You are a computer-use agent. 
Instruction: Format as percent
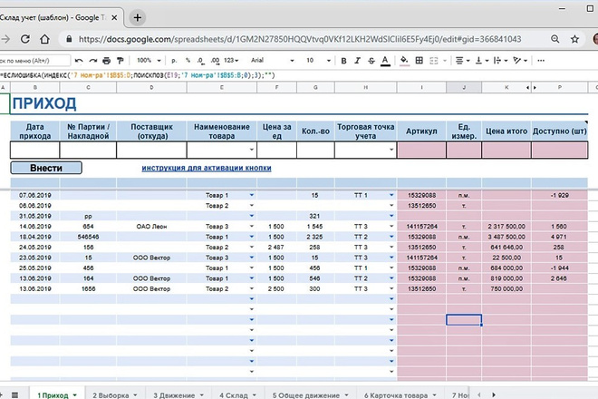(x=188, y=61)
